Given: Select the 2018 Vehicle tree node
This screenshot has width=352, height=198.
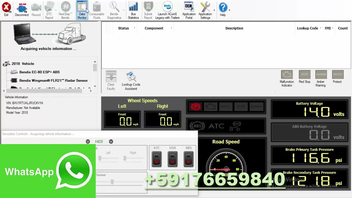Looking at the screenshot, I should (x=23, y=64).
